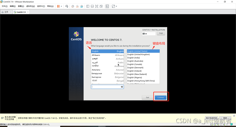Close the yellow install hint bar
Image resolution: width=236 pixels, height=127 pixels.
(x=234, y=116)
